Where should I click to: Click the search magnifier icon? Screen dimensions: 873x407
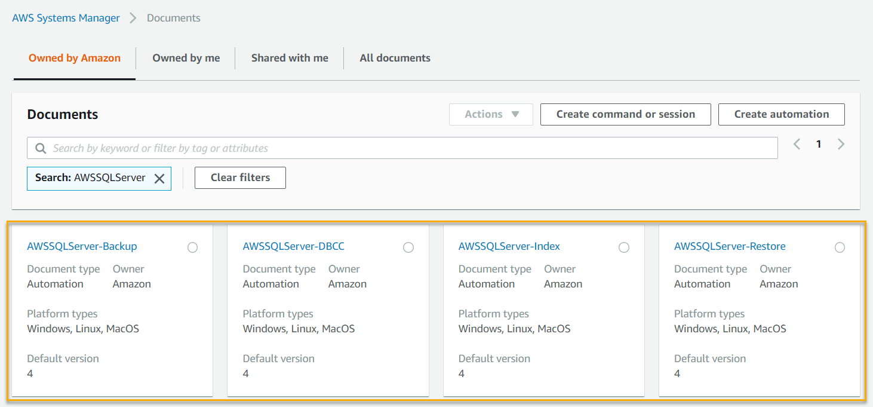(40, 148)
